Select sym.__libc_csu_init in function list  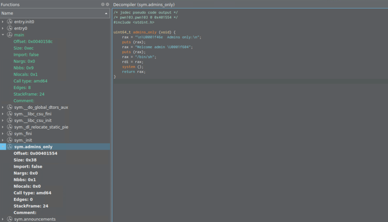(x=33, y=121)
